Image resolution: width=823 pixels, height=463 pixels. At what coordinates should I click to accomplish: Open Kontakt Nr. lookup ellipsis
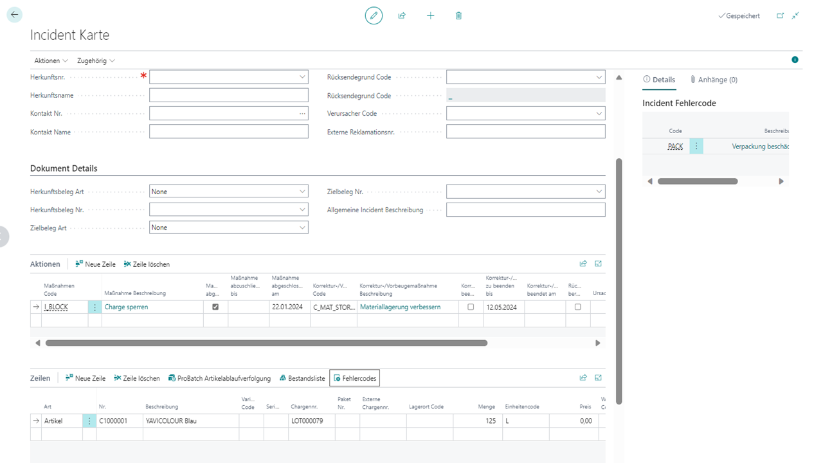tap(302, 113)
